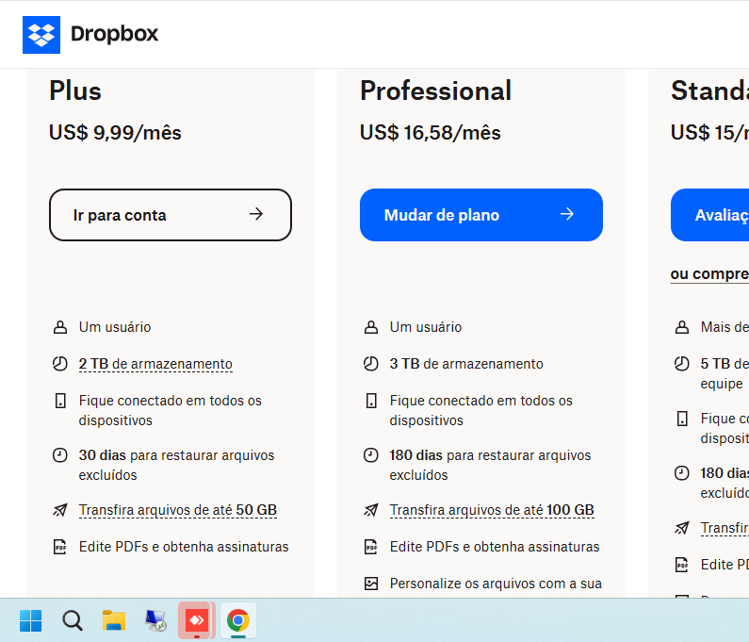Click '2 TB de armazenamento' underlined text

tap(155, 364)
